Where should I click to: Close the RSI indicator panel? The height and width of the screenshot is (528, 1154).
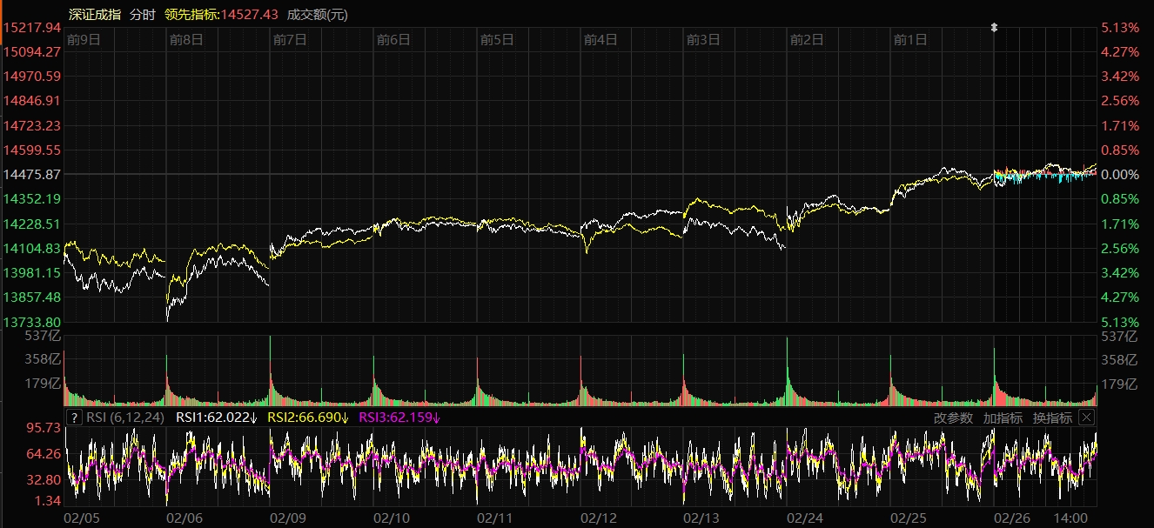(x=1086, y=418)
